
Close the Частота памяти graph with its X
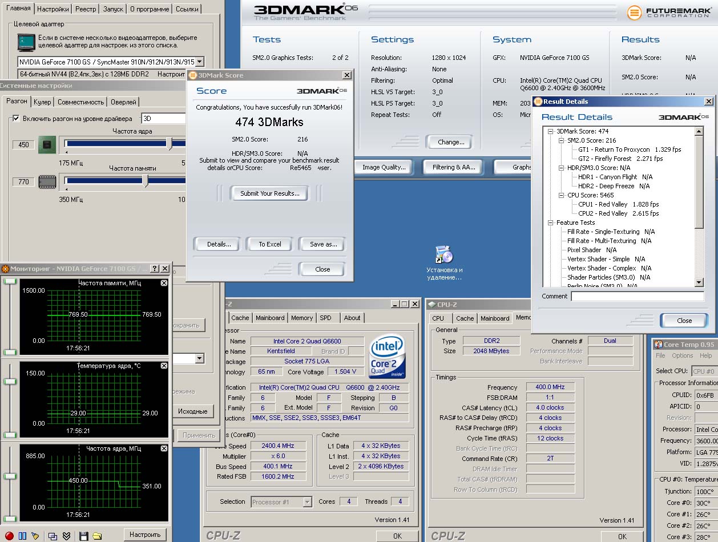pos(164,283)
